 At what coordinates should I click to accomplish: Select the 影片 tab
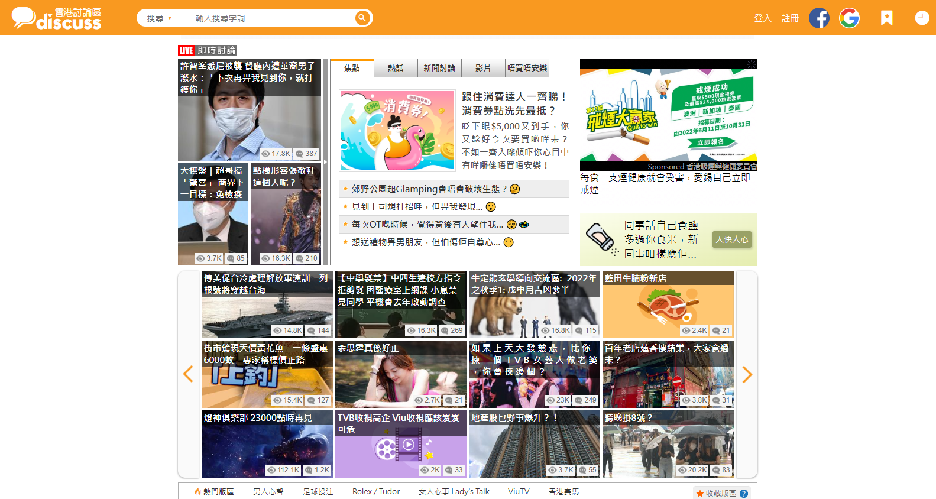[x=483, y=68]
